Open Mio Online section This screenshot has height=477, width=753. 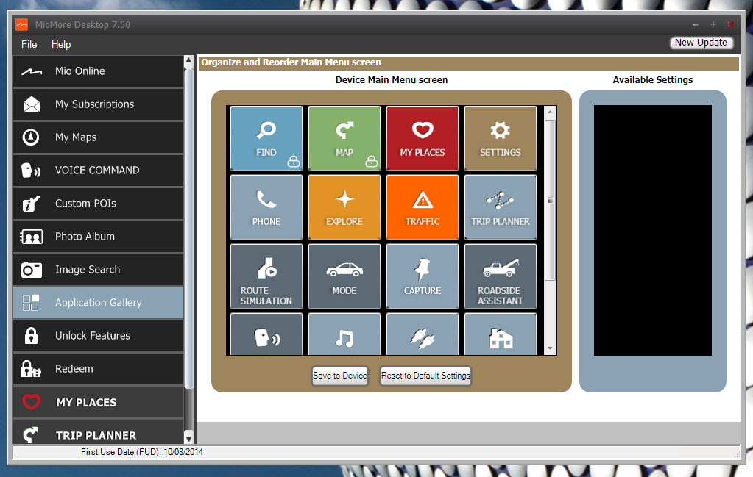pyautogui.click(x=98, y=71)
